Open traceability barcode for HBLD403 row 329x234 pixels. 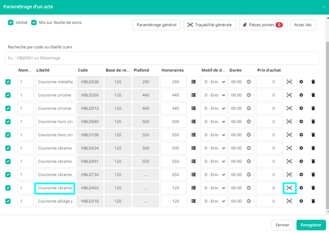coord(289,188)
